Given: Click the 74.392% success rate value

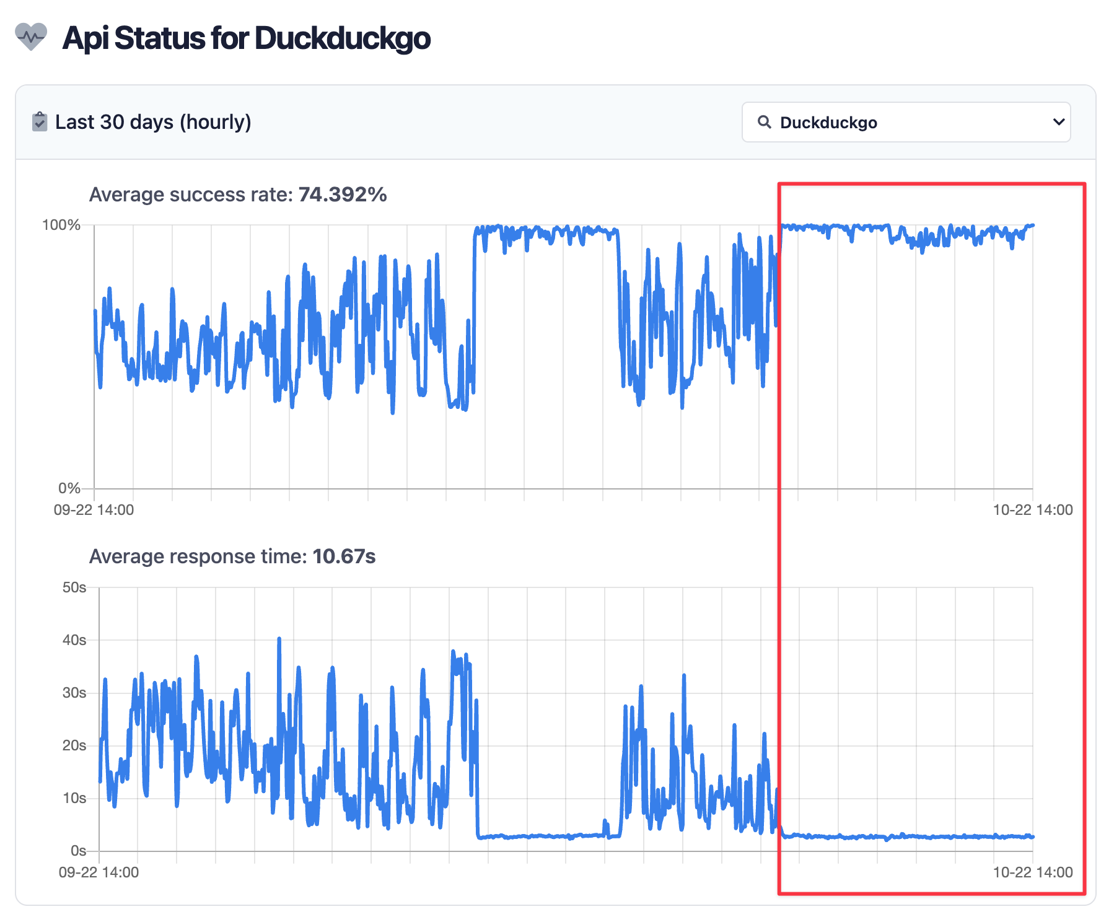Looking at the screenshot, I should pos(343,195).
